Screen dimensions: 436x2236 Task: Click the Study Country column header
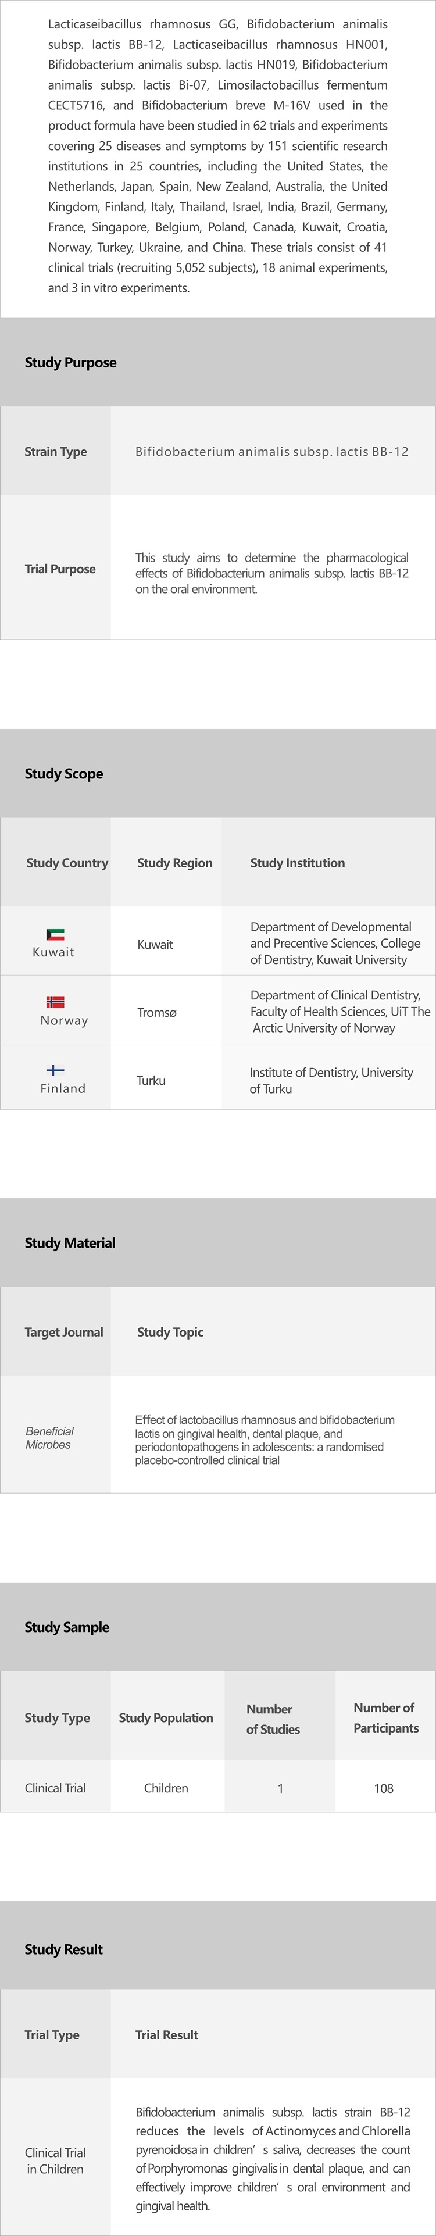tap(67, 863)
